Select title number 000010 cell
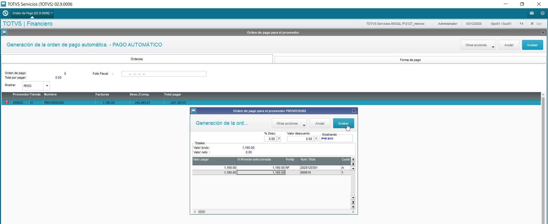548x224 pixels. [x=321, y=172]
